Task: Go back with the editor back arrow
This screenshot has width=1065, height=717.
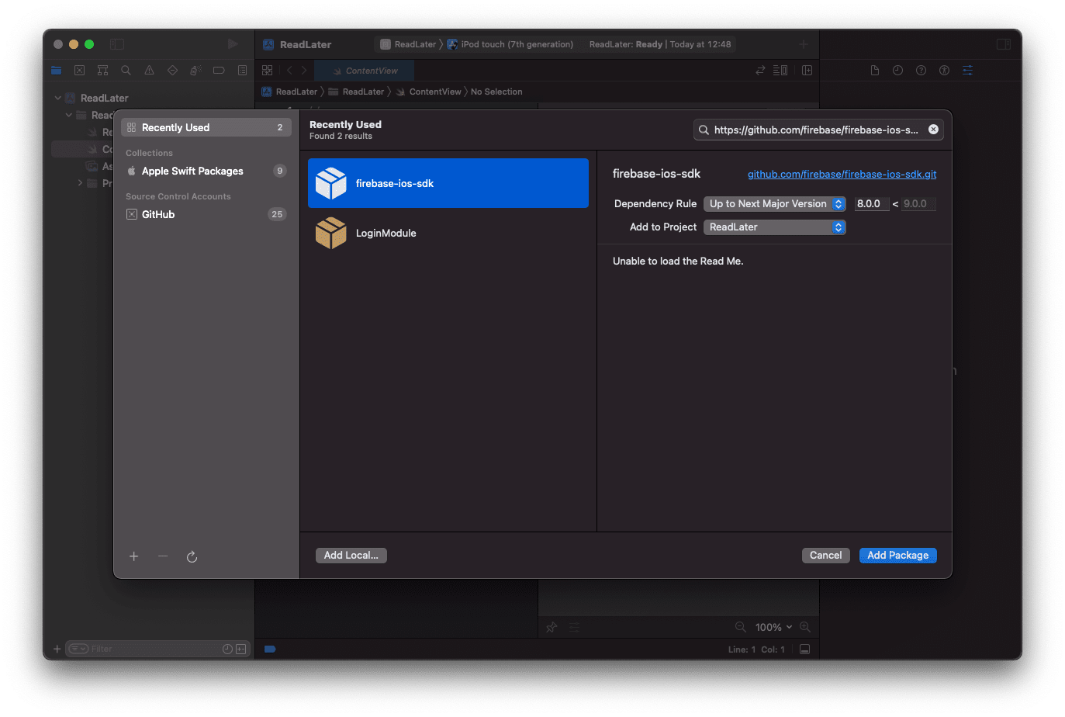Action: (289, 71)
